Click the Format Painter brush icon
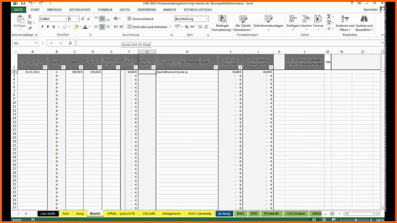Image resolution: width=397 pixels, height=223 pixels. [x=30, y=28]
